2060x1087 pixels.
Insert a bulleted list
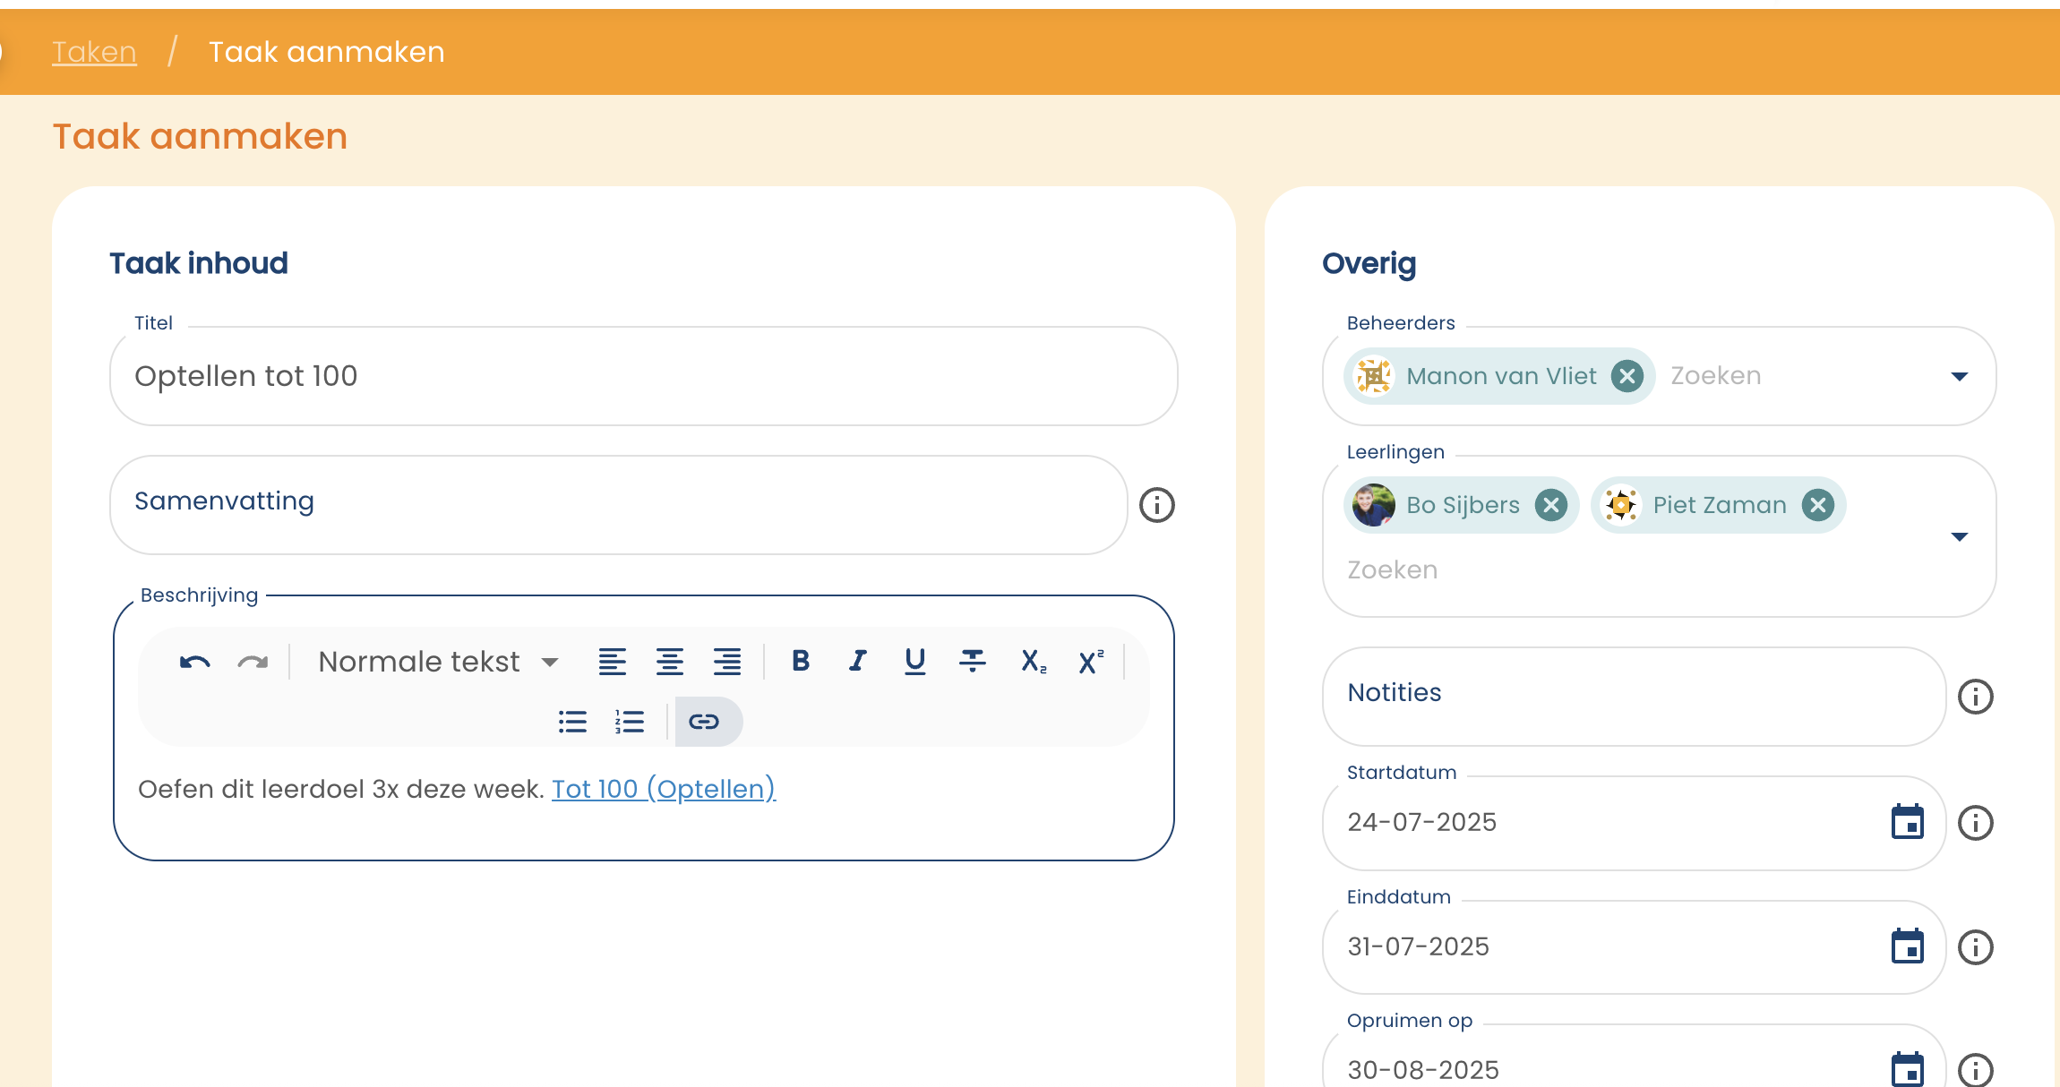click(x=572, y=722)
